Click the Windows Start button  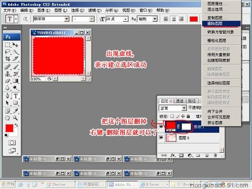pyautogui.click(x=8, y=184)
